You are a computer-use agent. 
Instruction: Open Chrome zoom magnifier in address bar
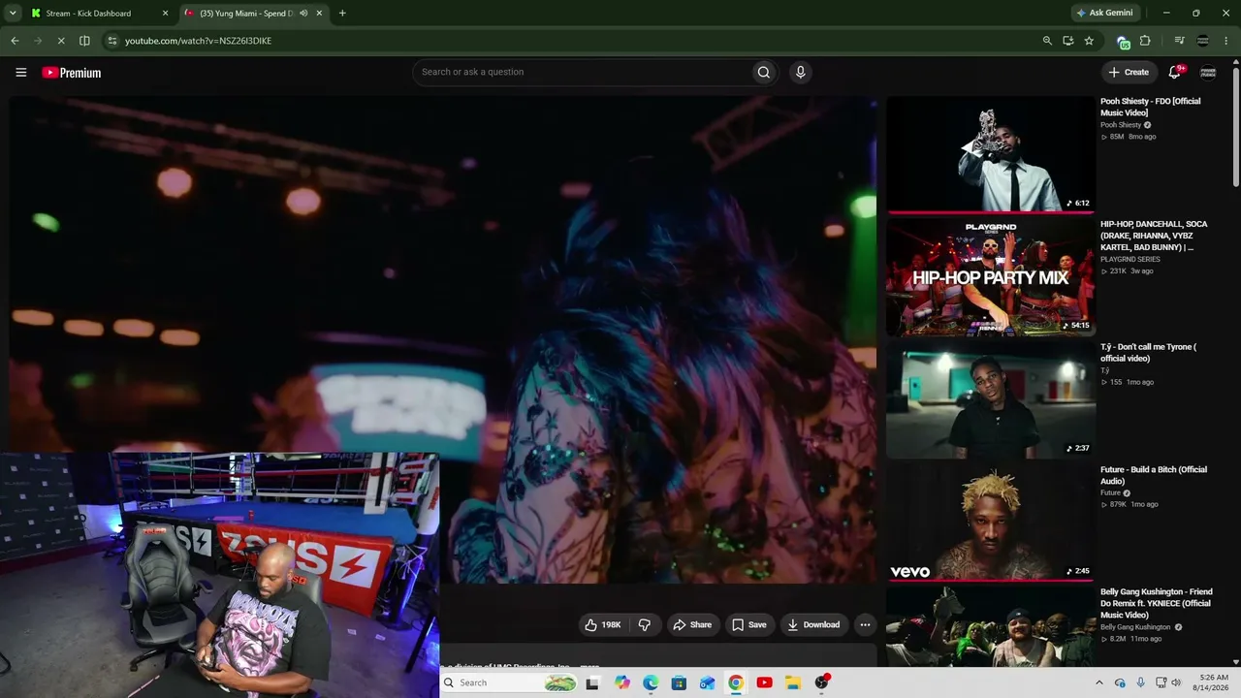[1047, 41]
